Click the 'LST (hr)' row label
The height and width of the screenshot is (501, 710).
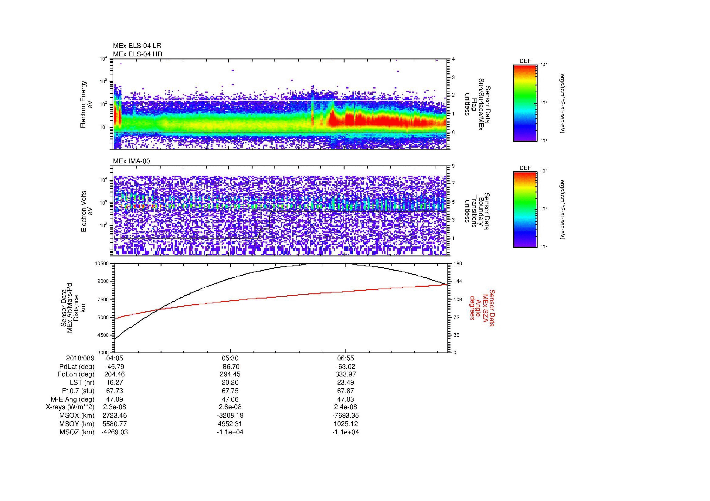coord(82,382)
